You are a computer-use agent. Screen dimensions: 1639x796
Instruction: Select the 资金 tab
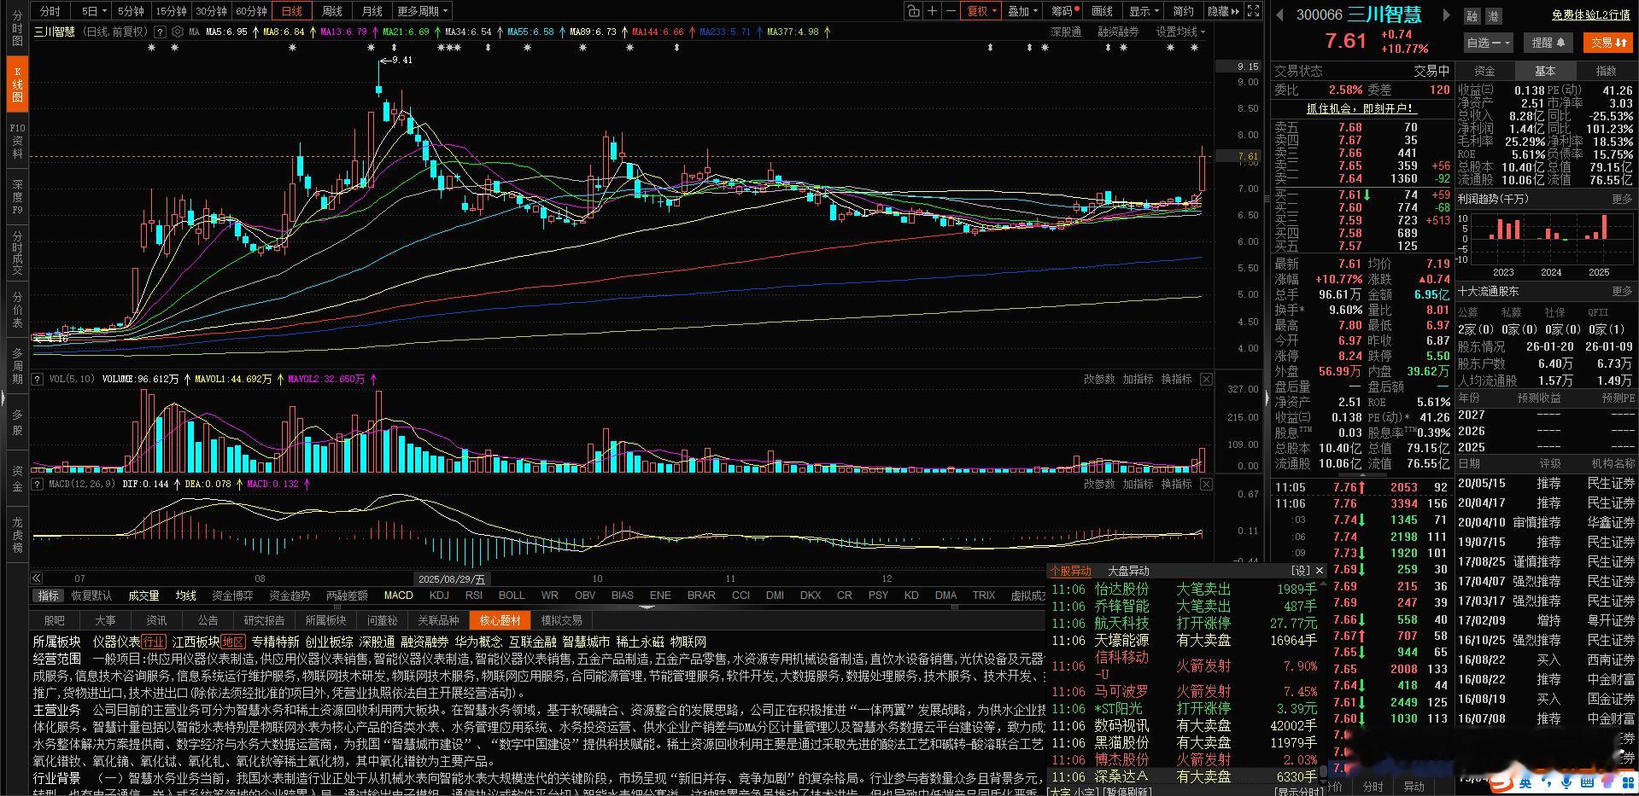pos(1484,71)
